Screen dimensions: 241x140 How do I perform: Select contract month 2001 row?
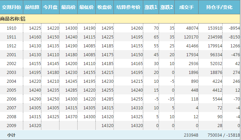click(x=12, y=55)
